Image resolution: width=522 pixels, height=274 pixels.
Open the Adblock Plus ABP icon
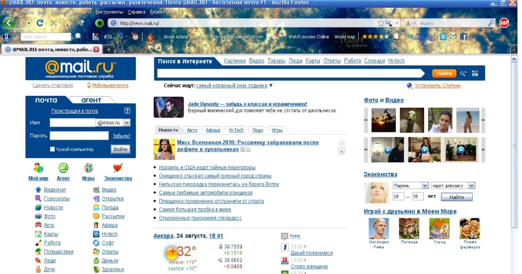click(504, 23)
